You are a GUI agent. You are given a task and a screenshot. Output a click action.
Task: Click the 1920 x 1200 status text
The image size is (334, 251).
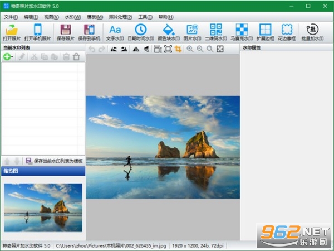point(198,245)
